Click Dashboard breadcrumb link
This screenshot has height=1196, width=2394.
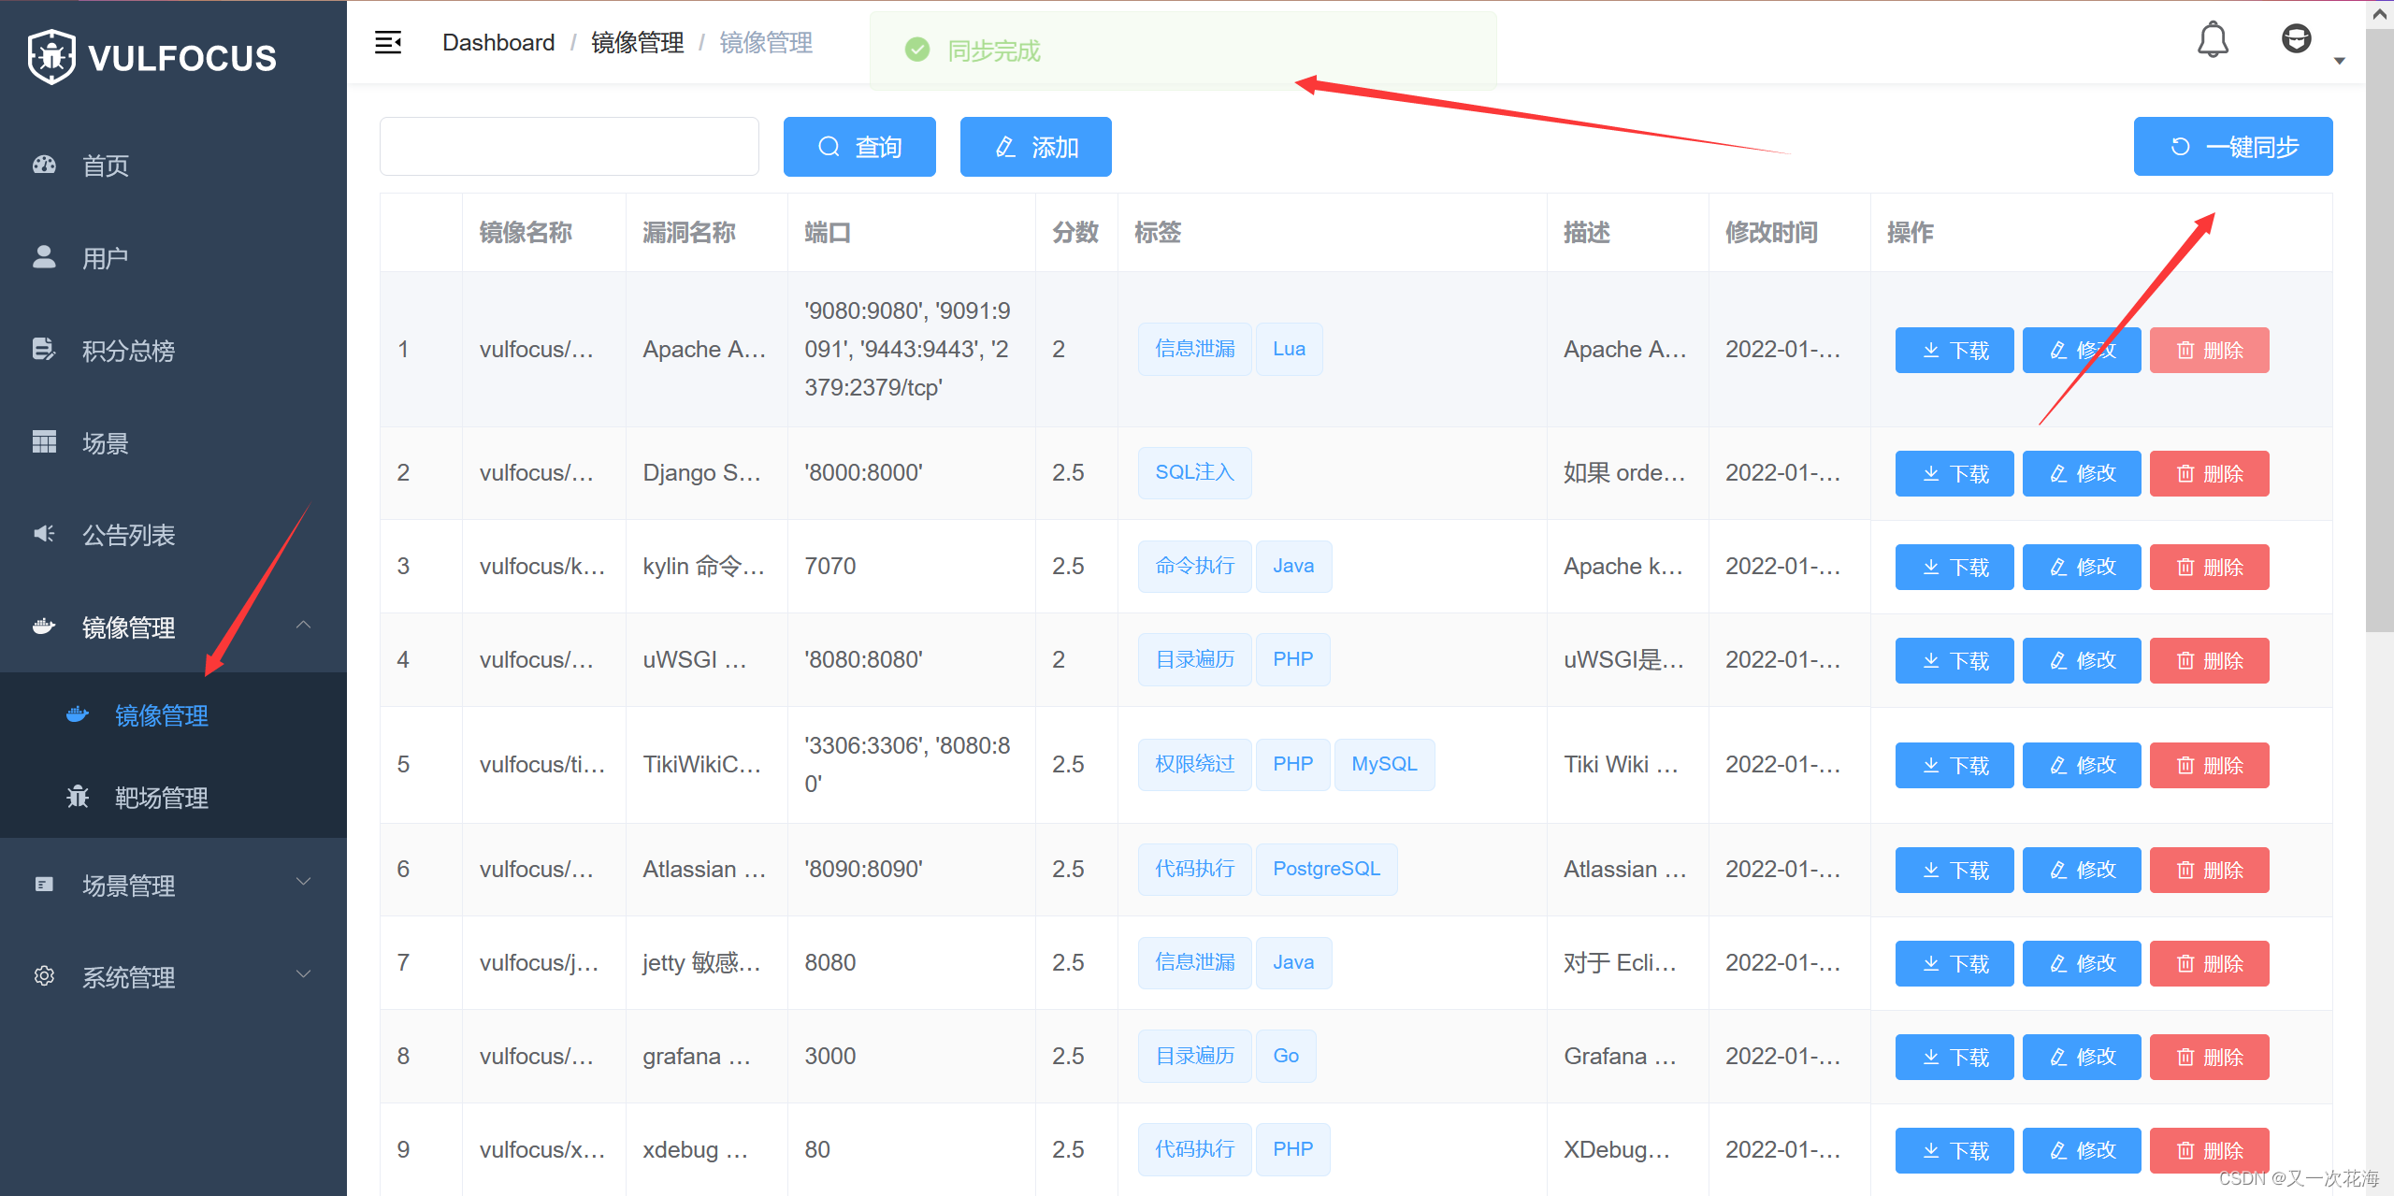498,43
